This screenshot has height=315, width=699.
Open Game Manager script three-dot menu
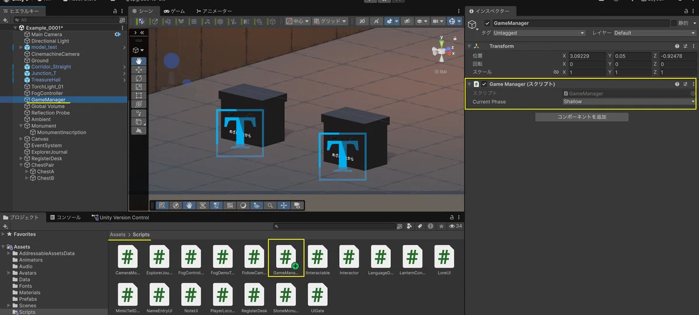(x=693, y=84)
